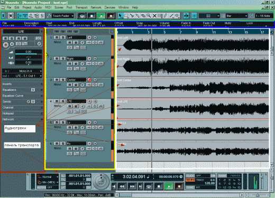
Task: Enable Read automation on Left track
Action: point(70,42)
